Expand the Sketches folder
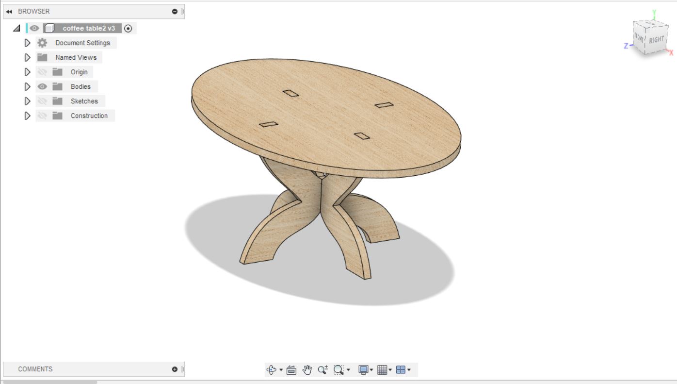Viewport: 677px width, 384px height. pos(28,101)
